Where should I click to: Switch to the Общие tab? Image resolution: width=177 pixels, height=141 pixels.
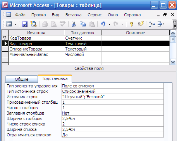[x=22, y=79]
